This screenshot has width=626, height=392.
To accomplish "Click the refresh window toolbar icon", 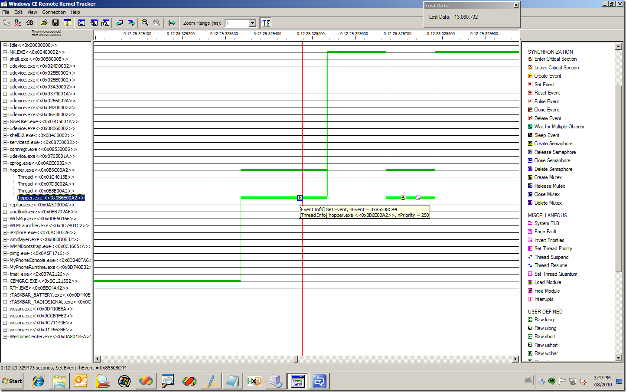I will click(x=68, y=23).
